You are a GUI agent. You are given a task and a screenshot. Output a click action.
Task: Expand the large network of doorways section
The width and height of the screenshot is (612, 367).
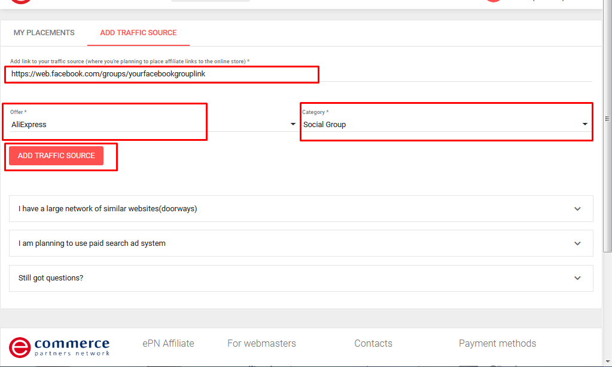(x=301, y=209)
